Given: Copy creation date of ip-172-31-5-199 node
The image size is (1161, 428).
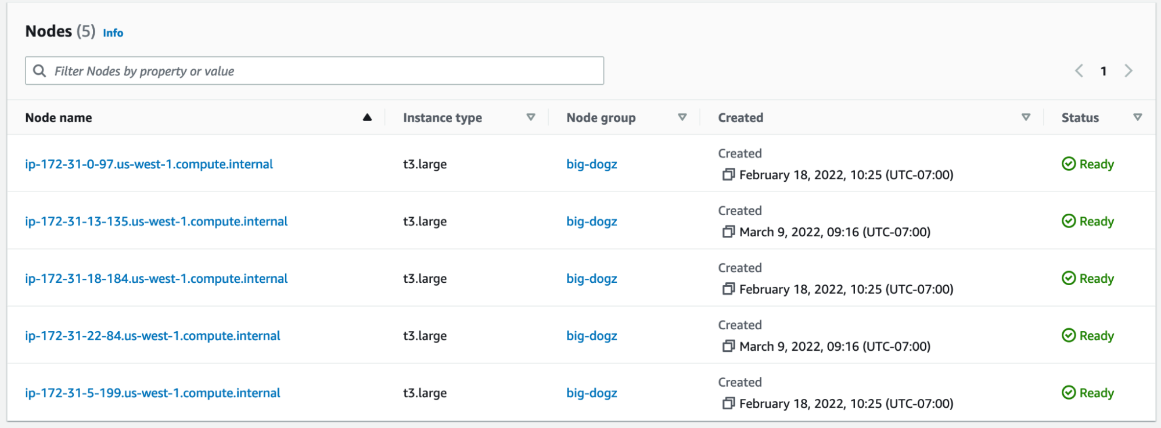Looking at the screenshot, I should (728, 404).
